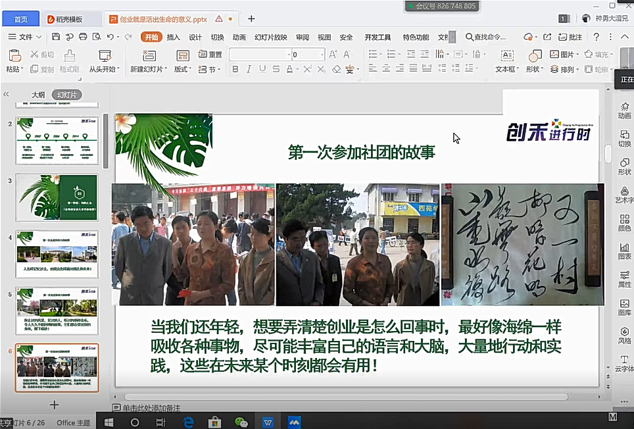The height and width of the screenshot is (429, 634).
Task: Open WeChat from the Windows taskbar
Action: 241,422
